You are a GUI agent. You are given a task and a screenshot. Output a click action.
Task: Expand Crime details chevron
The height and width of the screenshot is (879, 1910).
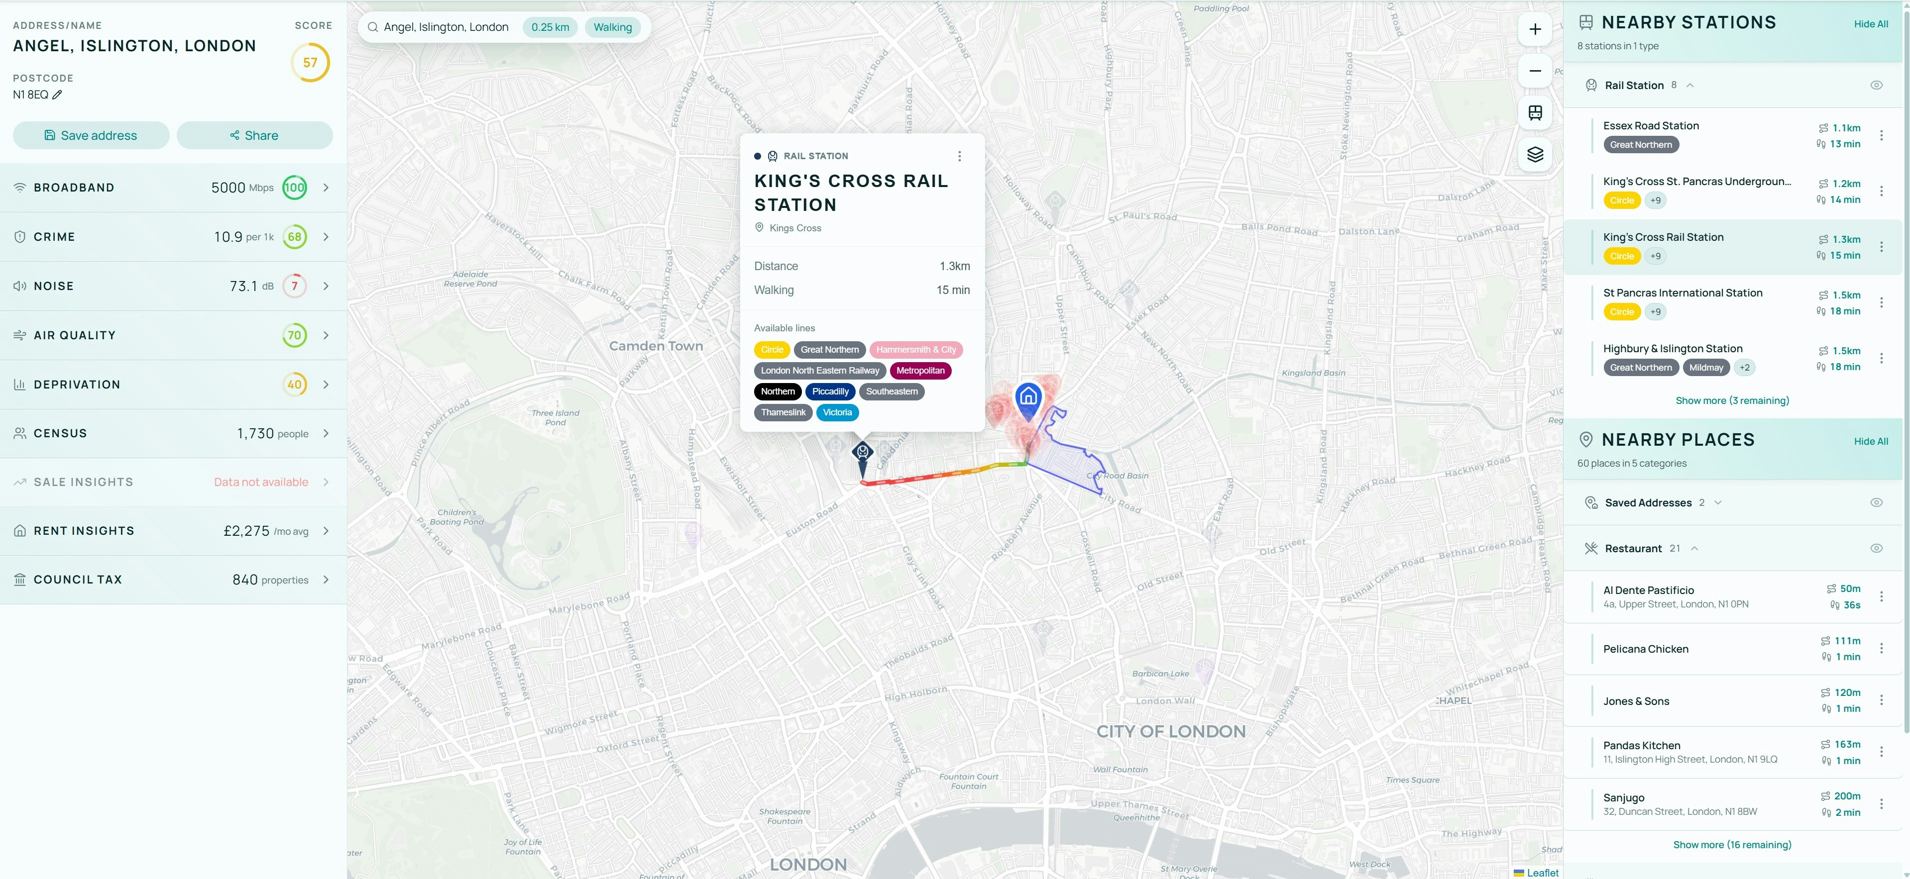coord(326,237)
